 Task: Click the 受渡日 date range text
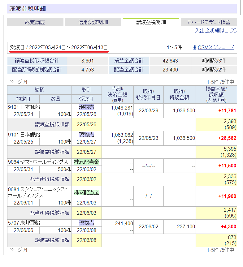coord(59,47)
